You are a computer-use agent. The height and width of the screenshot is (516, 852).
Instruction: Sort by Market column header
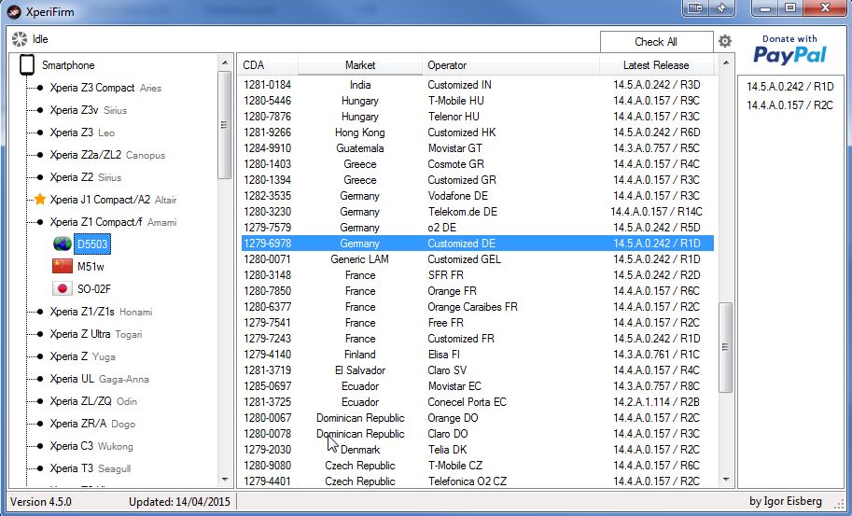[x=359, y=65]
